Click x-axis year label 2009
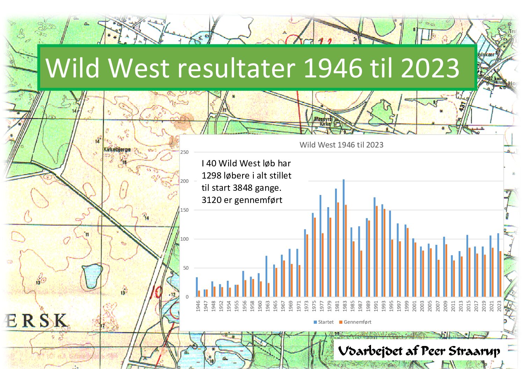Screen dimensions: 523x369 pos(445,306)
